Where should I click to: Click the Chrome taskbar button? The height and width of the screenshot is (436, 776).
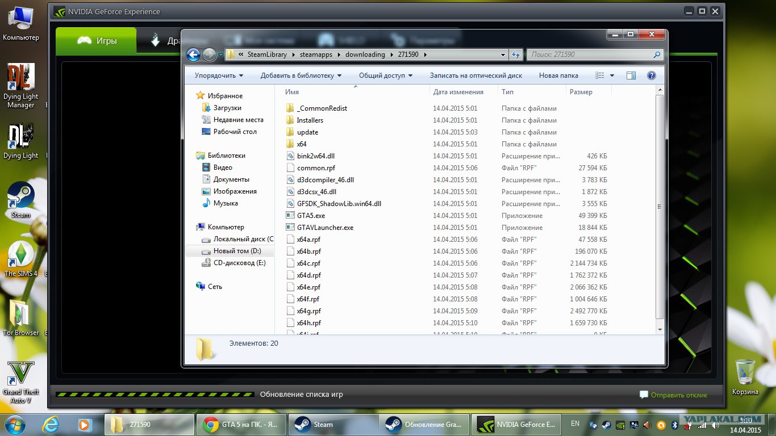(x=241, y=424)
